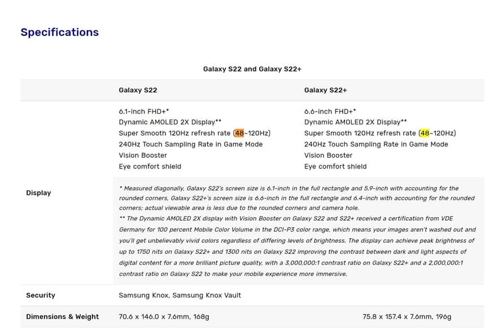Click "Eye comfort shield" in the Galaxy S22+ column
The image size is (494, 329).
point(335,166)
